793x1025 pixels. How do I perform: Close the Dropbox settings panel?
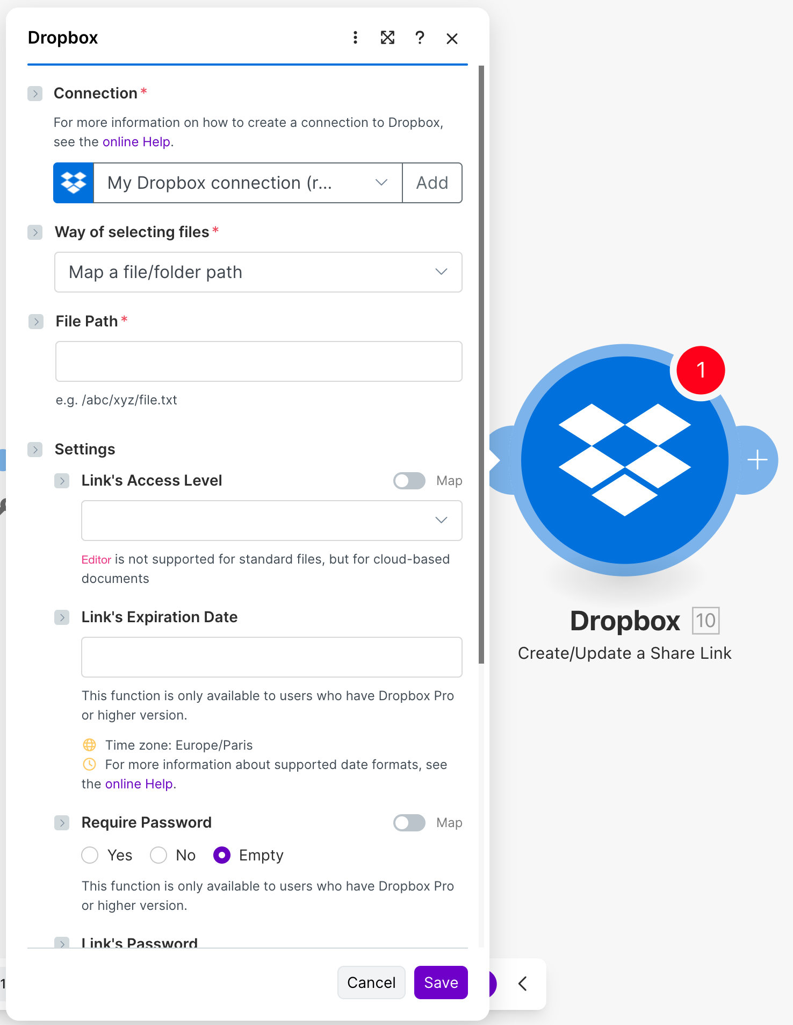(x=452, y=38)
